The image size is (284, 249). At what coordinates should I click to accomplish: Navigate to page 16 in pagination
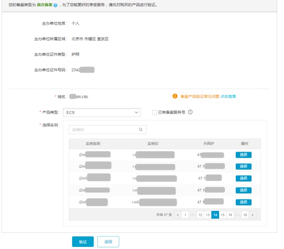click(230, 215)
